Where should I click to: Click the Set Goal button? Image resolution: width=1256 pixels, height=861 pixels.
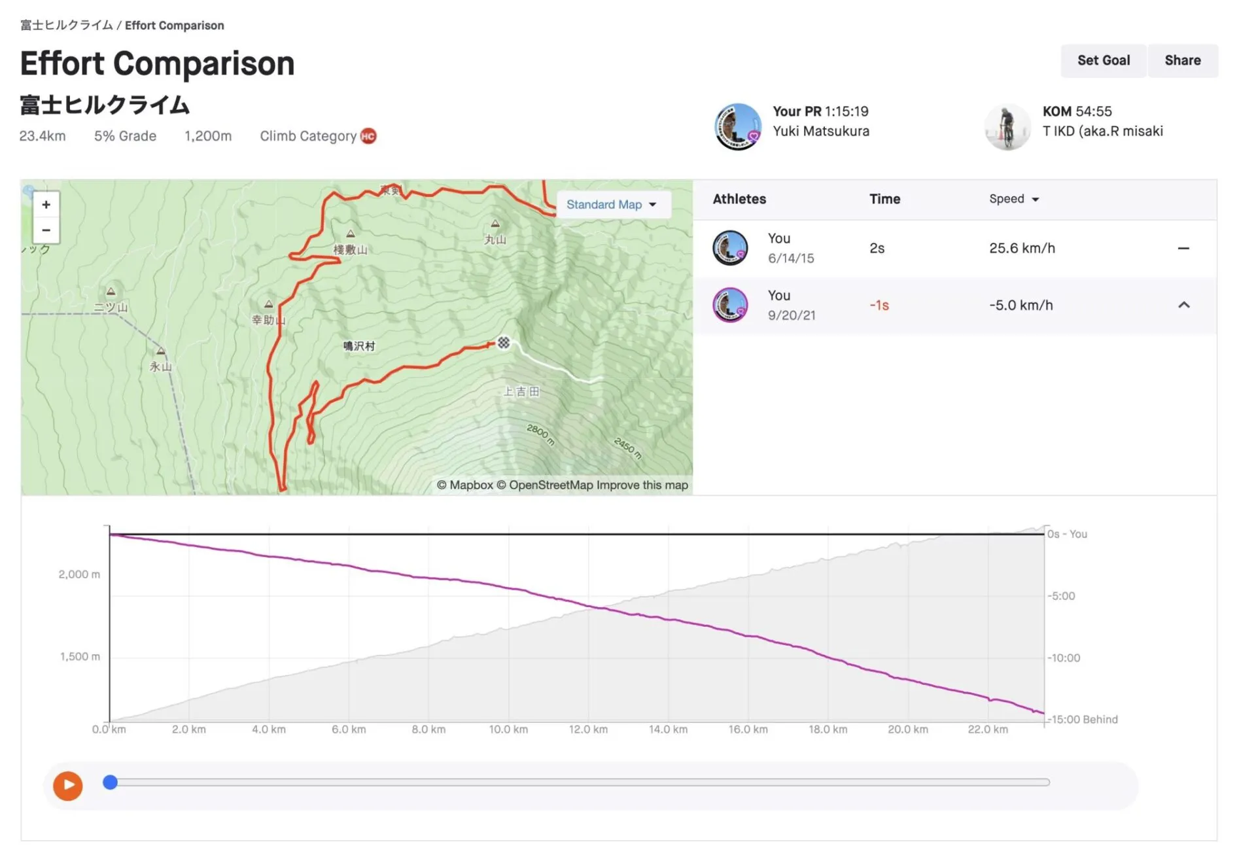(x=1103, y=61)
